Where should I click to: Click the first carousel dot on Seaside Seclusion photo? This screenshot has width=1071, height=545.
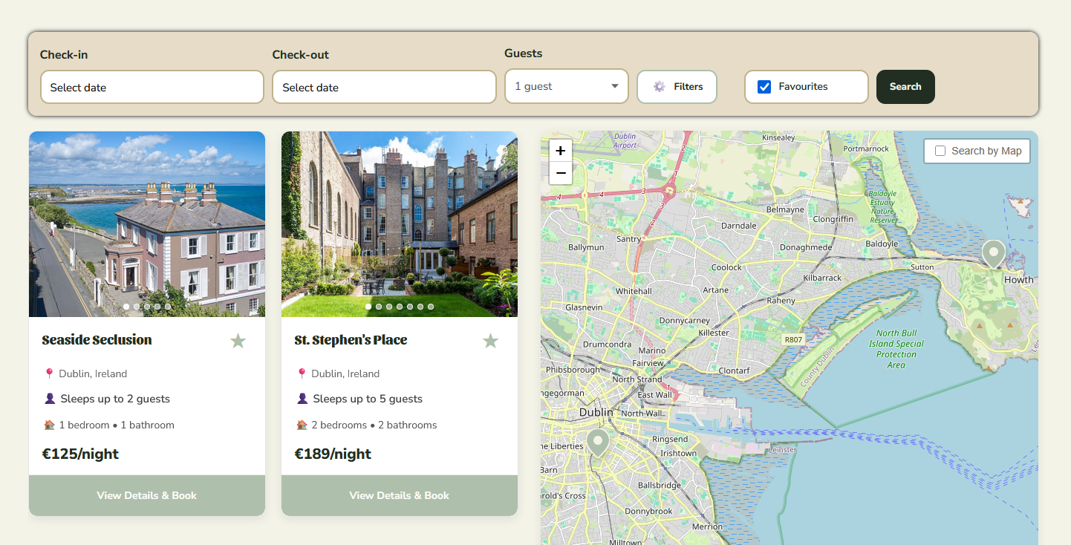coord(126,307)
